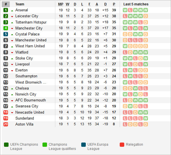Click Arsenal's green position 1 badge
The height and width of the screenshot is (155, 171).
tap(6, 10)
